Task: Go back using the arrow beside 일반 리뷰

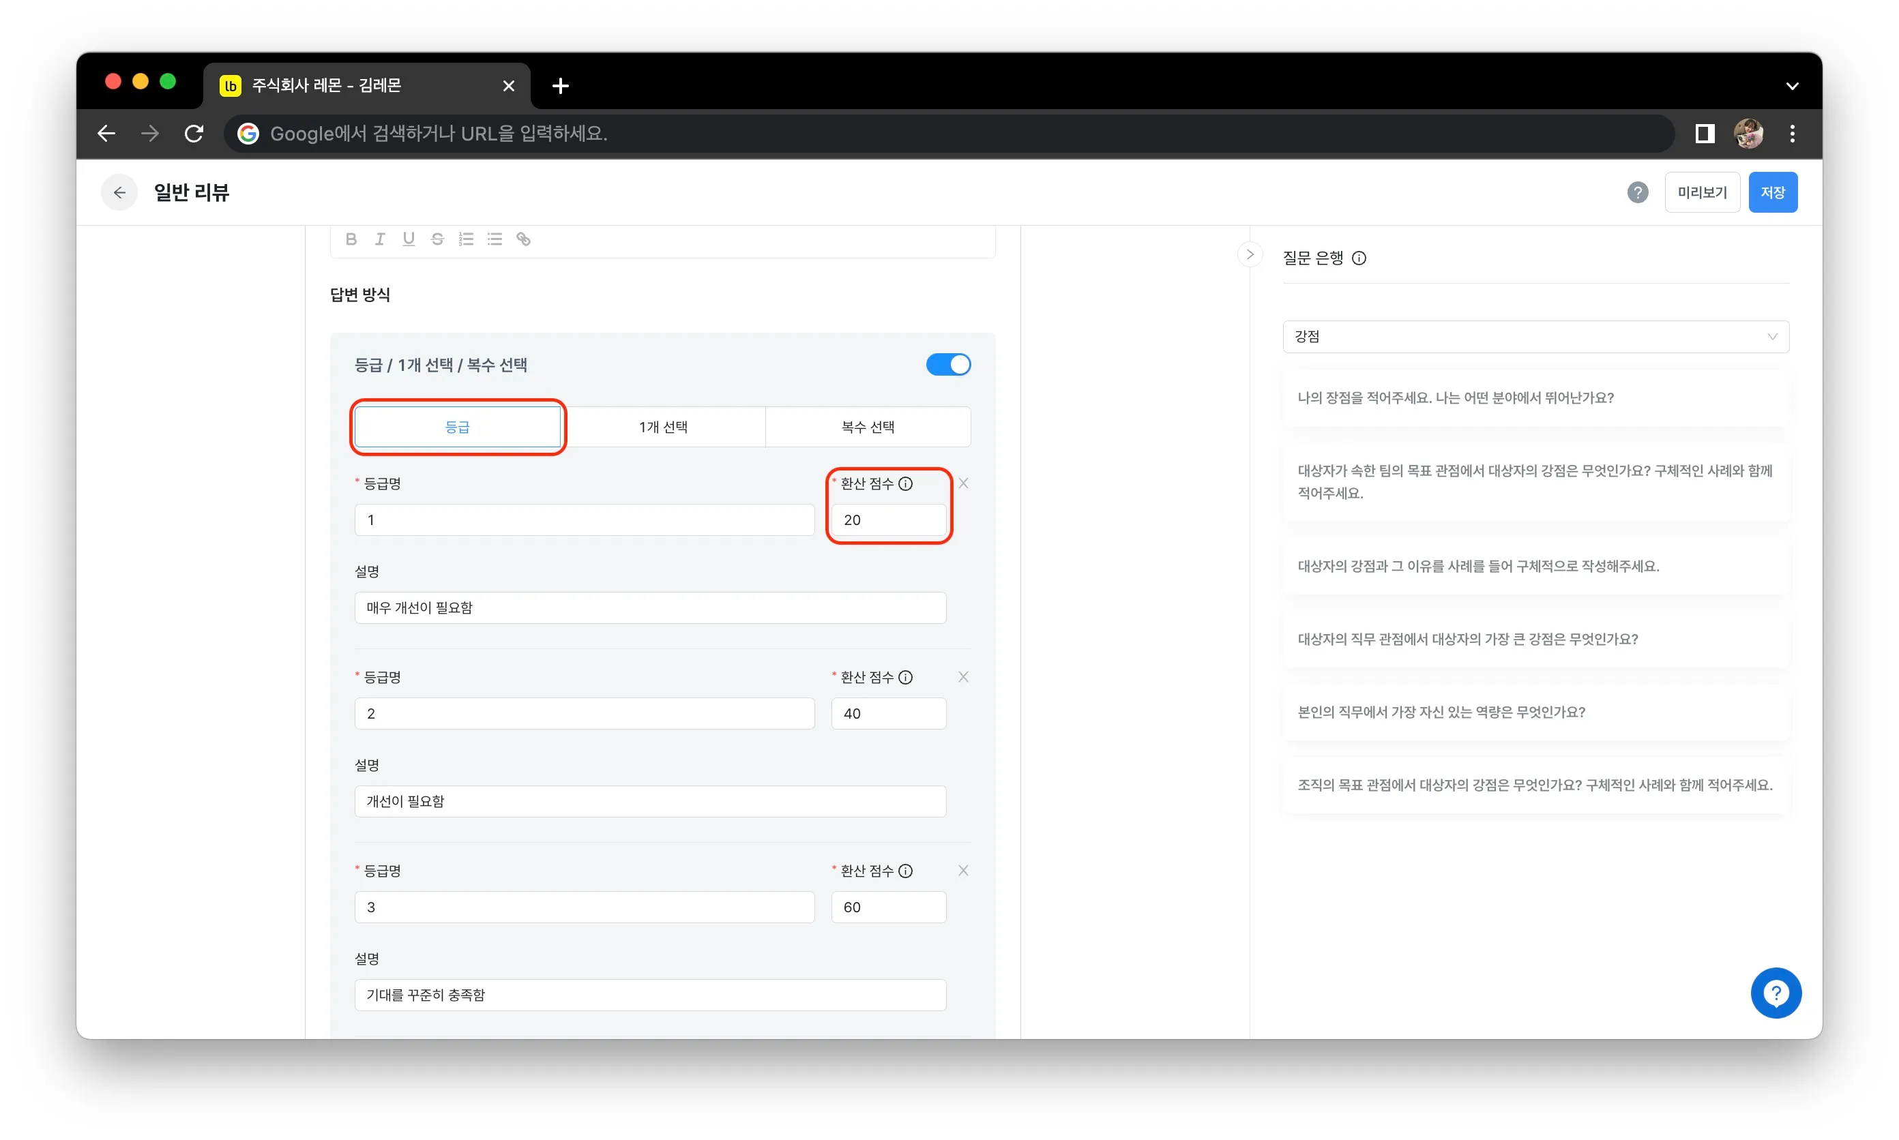Action: point(119,192)
